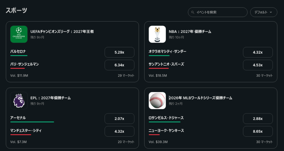The height and width of the screenshot is (151, 284).
Task: Select ニューヨーク・ヤンキース 8.65x odds
Action: coord(258,131)
